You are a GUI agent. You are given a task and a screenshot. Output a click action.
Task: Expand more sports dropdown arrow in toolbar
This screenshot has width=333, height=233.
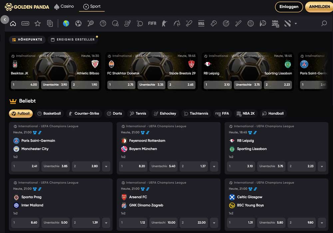pyautogui.click(x=296, y=24)
